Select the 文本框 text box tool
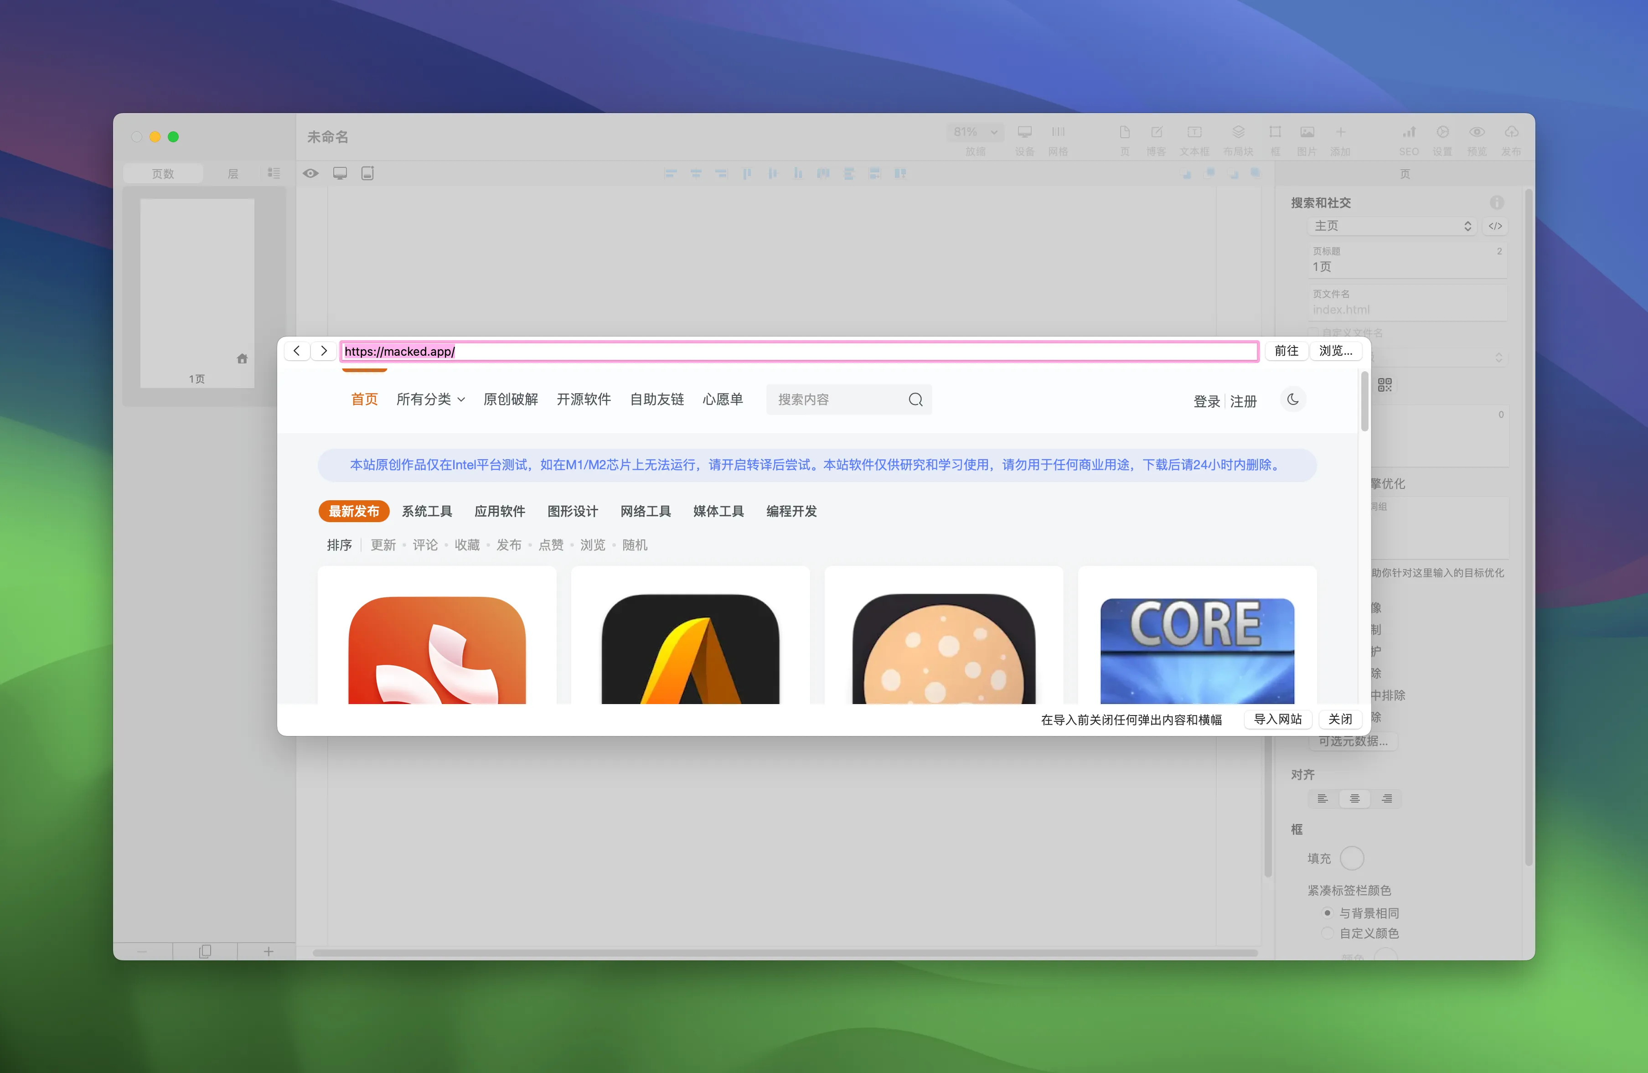The image size is (1648, 1073). coord(1194,132)
